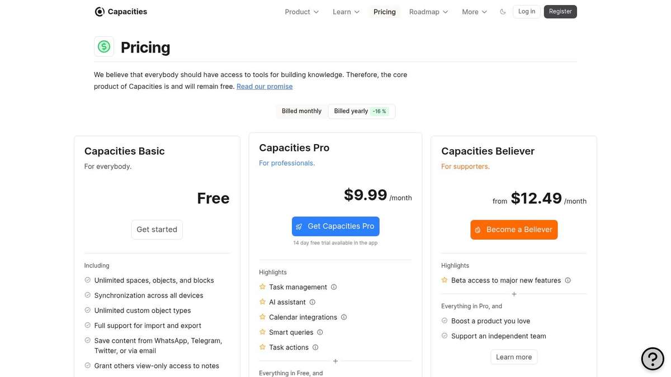Screen dimensions: 671x377
Task: Follow the Read our promise link
Action: 264,86
